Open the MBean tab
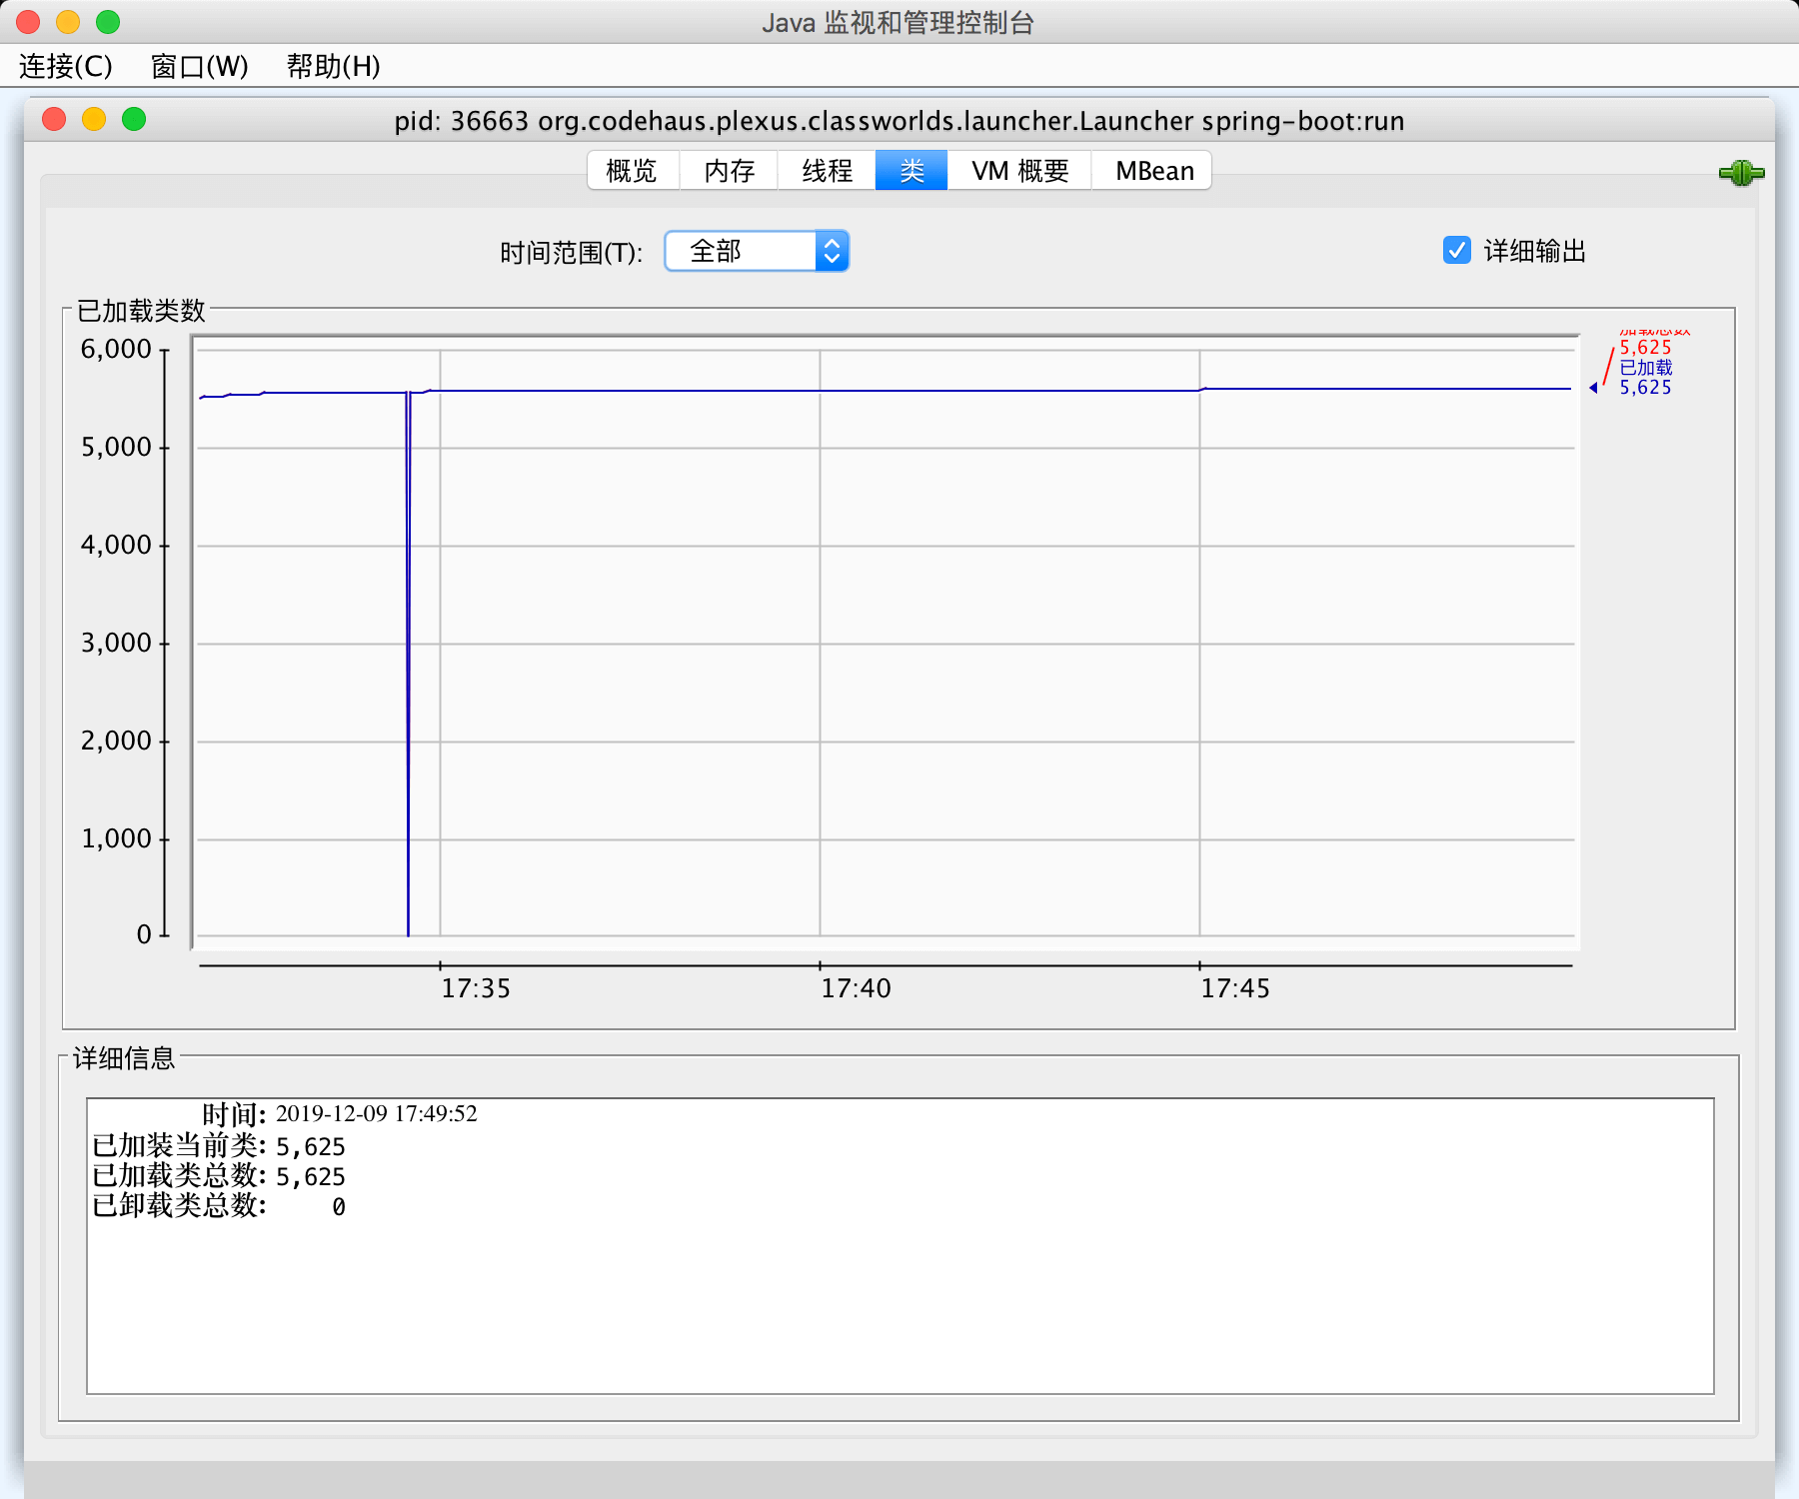Viewport: 1799px width, 1499px height. click(1153, 171)
